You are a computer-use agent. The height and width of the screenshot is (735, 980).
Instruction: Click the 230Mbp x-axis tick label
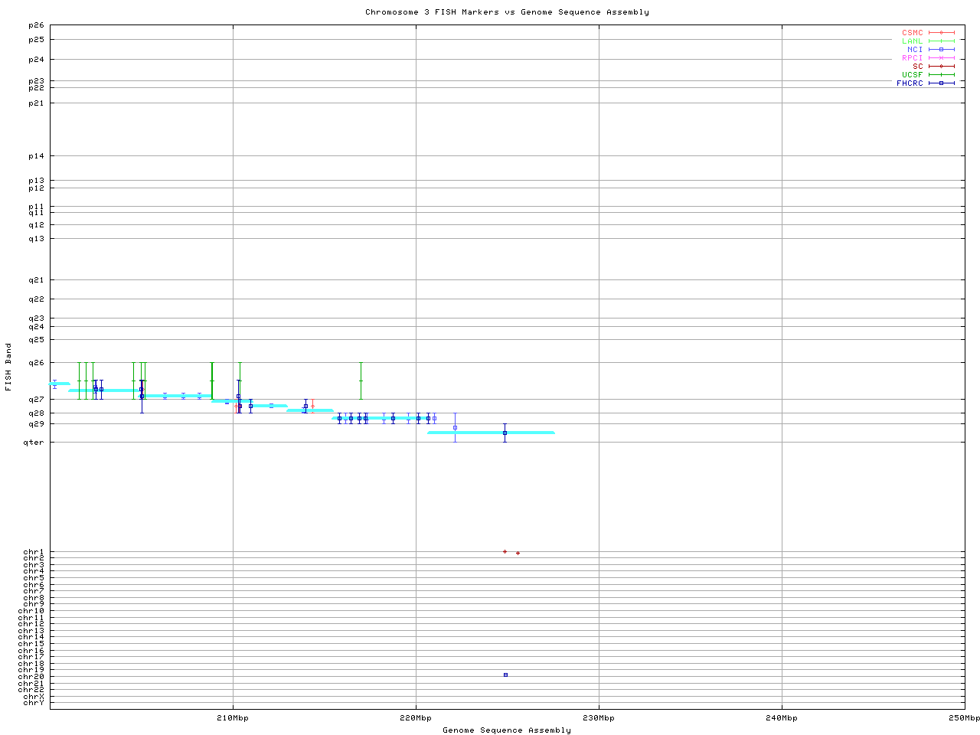pos(598,718)
